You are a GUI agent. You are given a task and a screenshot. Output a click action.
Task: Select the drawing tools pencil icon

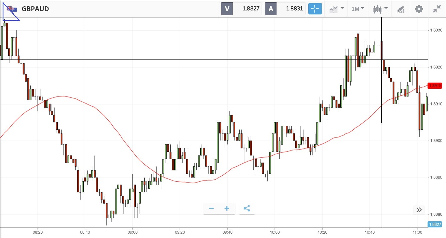401,9
